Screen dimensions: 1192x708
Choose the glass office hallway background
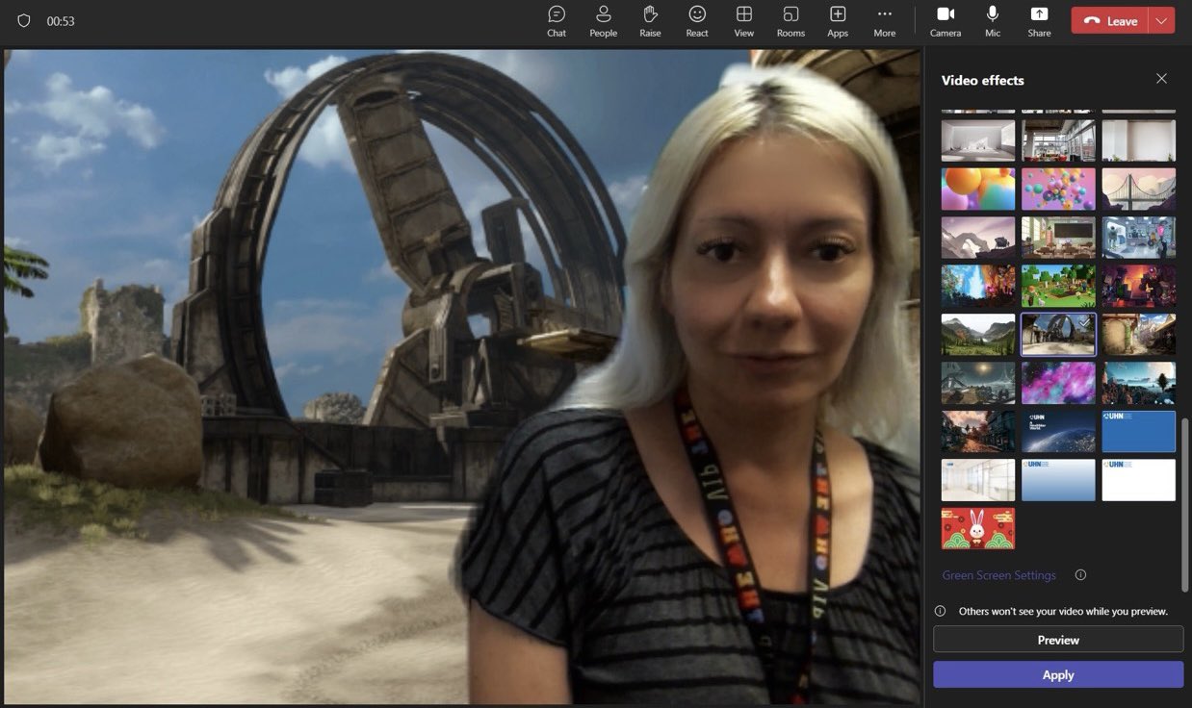[x=978, y=480]
